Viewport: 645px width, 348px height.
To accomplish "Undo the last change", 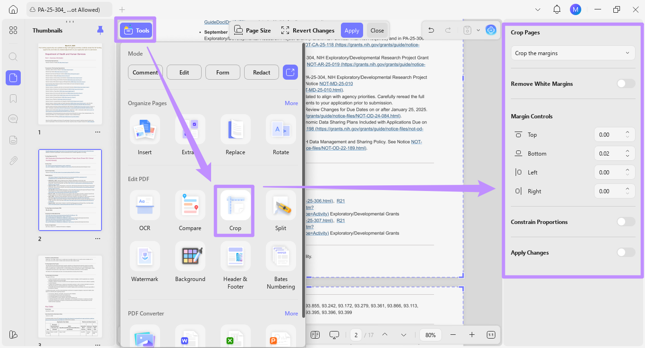I will click(x=431, y=30).
